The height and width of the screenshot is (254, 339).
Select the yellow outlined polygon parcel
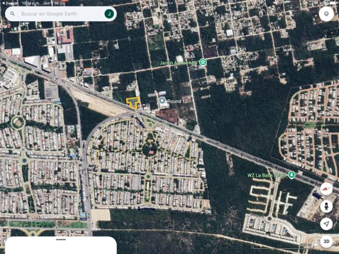pos(133,103)
